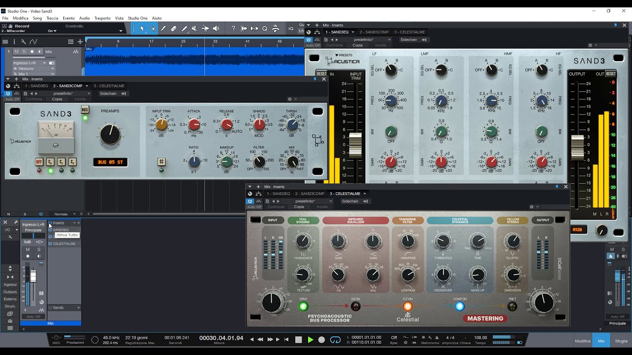Screen dimensions: 632x355
Task: Click the MASTERING button on Celestial
Action: pos(485,319)
